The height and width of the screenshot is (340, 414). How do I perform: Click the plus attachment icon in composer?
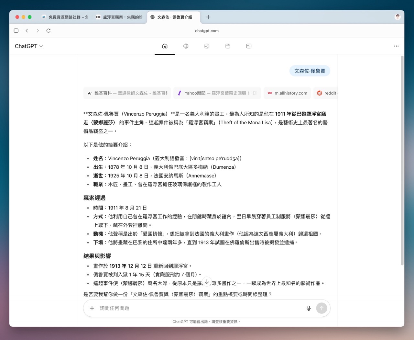point(92,308)
